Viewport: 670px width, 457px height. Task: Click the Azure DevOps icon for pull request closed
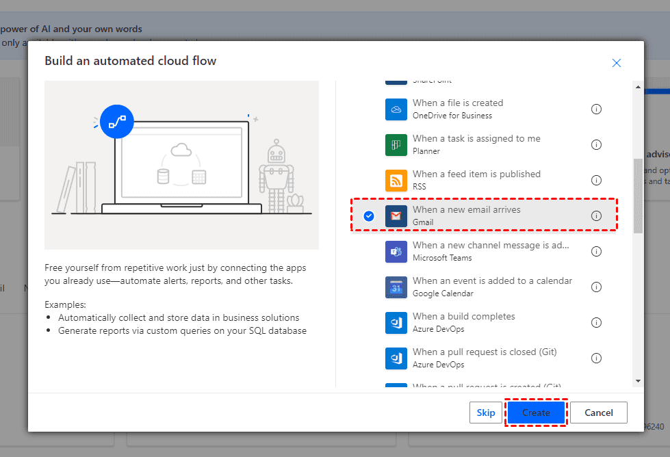396,358
